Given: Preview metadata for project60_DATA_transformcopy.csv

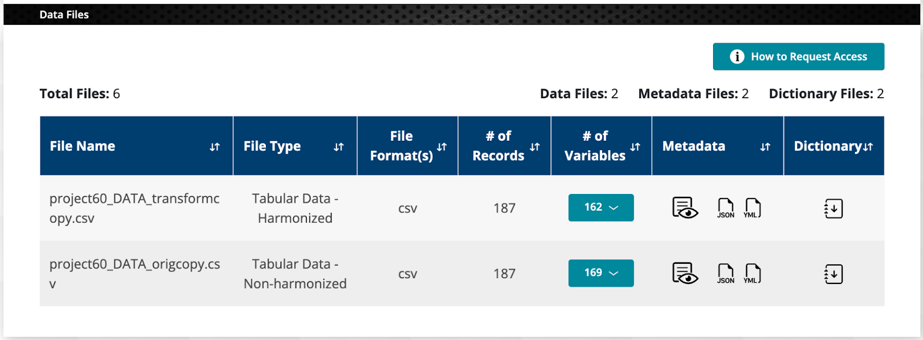Looking at the screenshot, I should point(685,208).
